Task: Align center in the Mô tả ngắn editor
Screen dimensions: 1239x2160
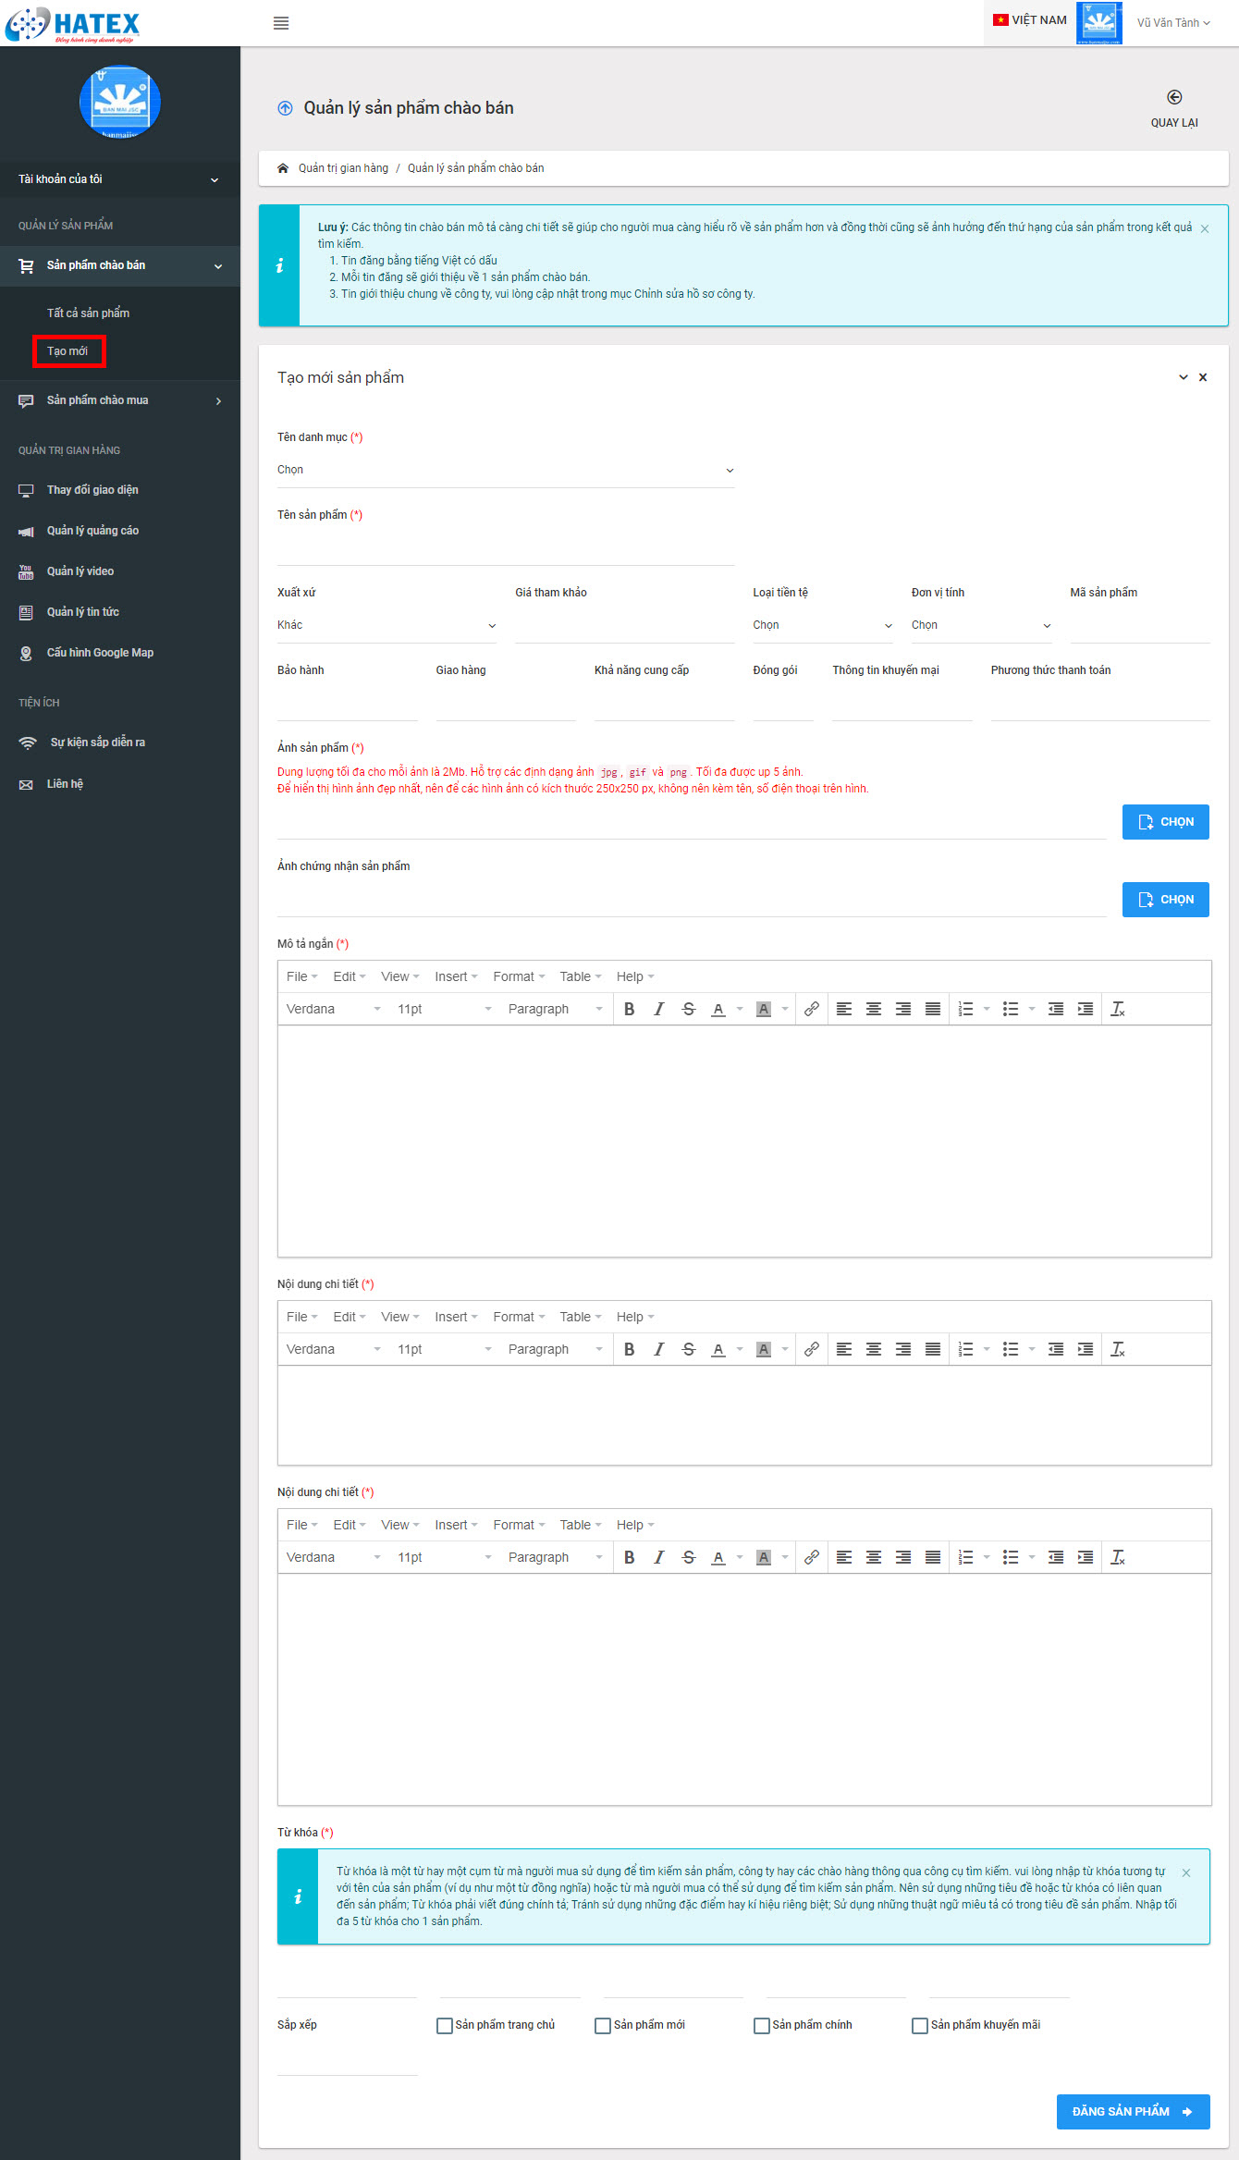Action: point(874,1009)
